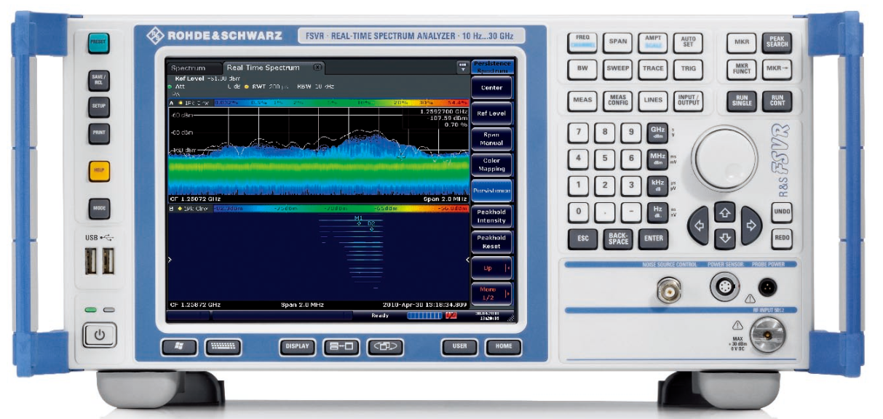Click the REDO key
This screenshot has width=883, height=419.
tap(783, 237)
